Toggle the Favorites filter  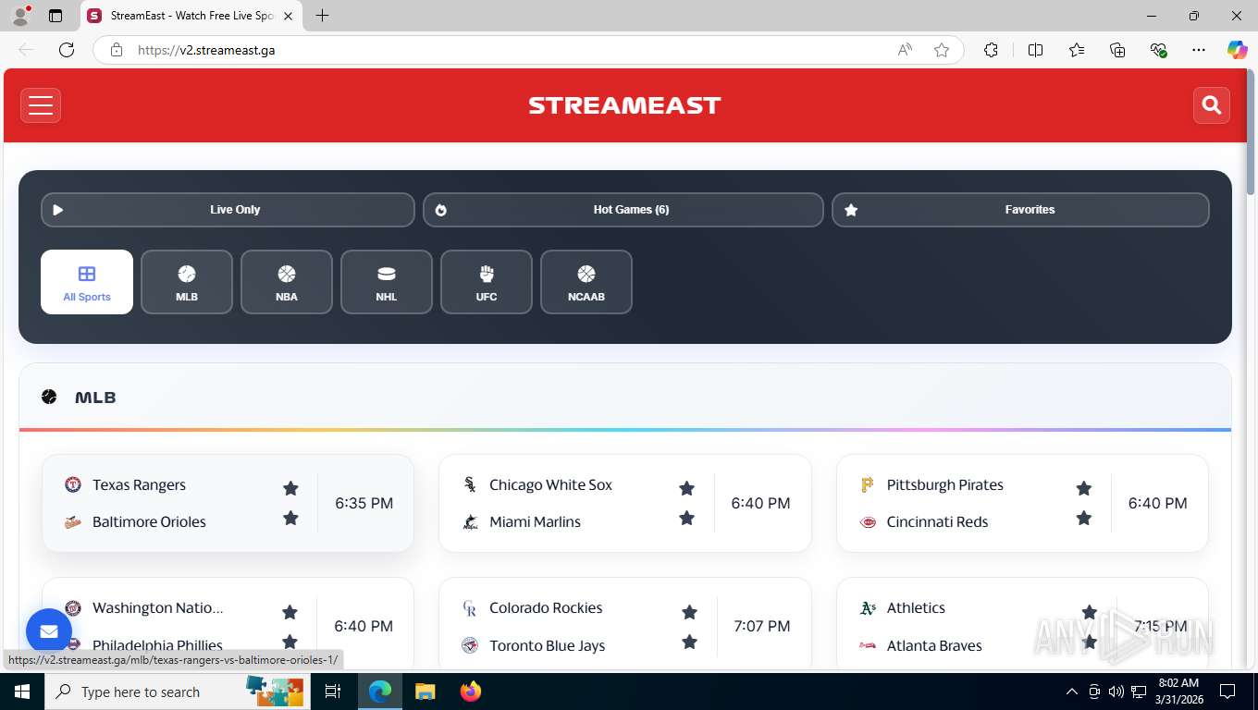tap(1020, 210)
